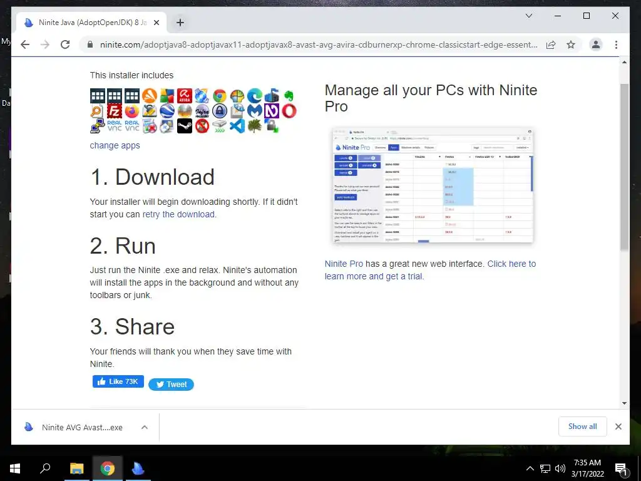Open the Ninite Pro link
This screenshot has width=641, height=481.
[344, 264]
